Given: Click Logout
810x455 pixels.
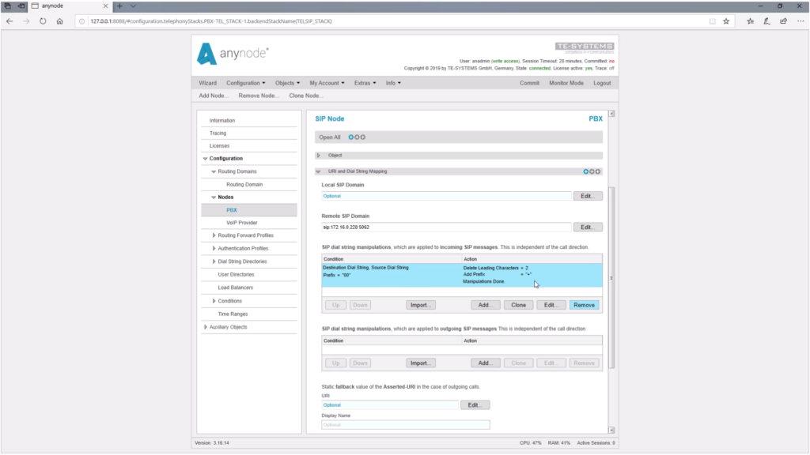Looking at the screenshot, I should 602,83.
